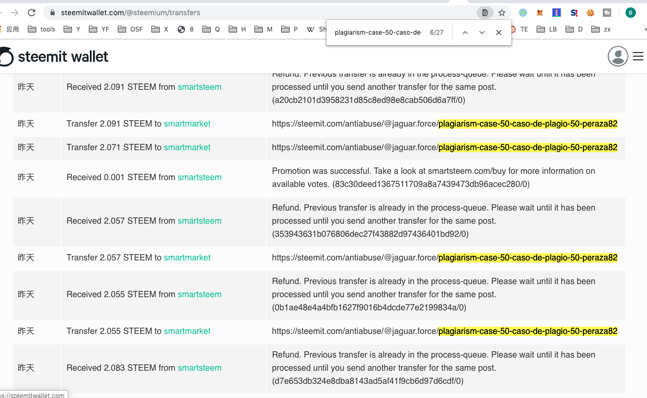Open the 8 bookmark with globe icon
647x398 pixels.
186,29
